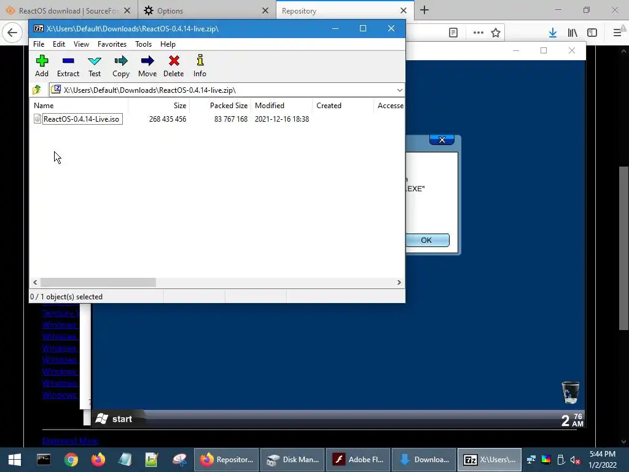Open a new Firefox tab
This screenshot has height=472, width=629.
[424, 10]
